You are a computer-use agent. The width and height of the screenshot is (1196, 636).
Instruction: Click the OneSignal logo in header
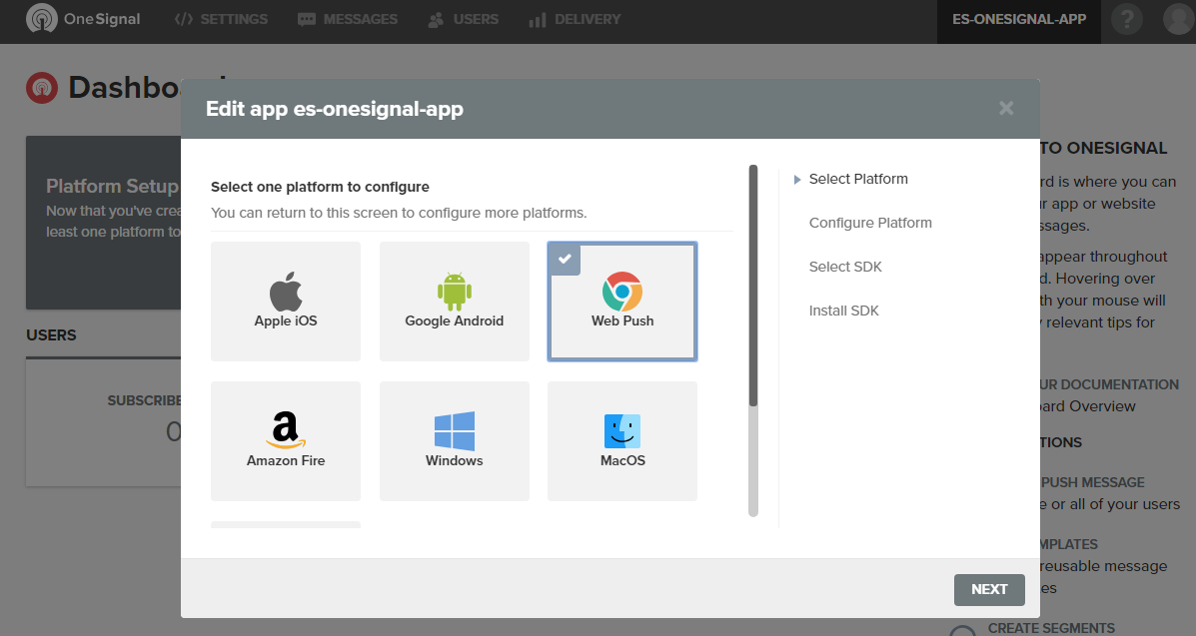pyautogui.click(x=83, y=19)
